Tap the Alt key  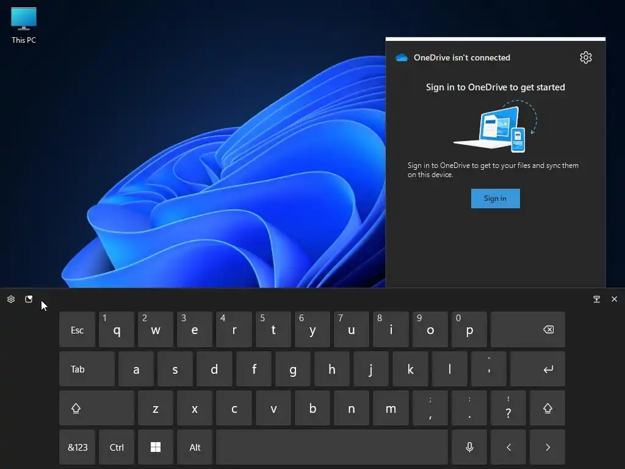coord(195,447)
